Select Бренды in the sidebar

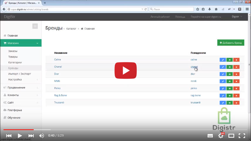point(13,68)
